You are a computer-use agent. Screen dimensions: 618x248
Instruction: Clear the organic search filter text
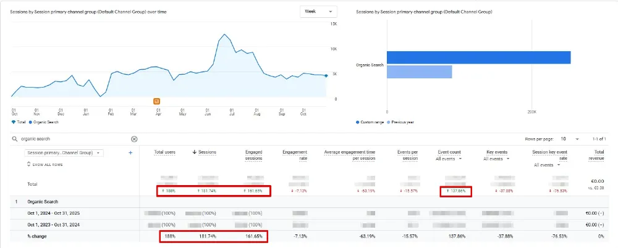click(x=134, y=139)
